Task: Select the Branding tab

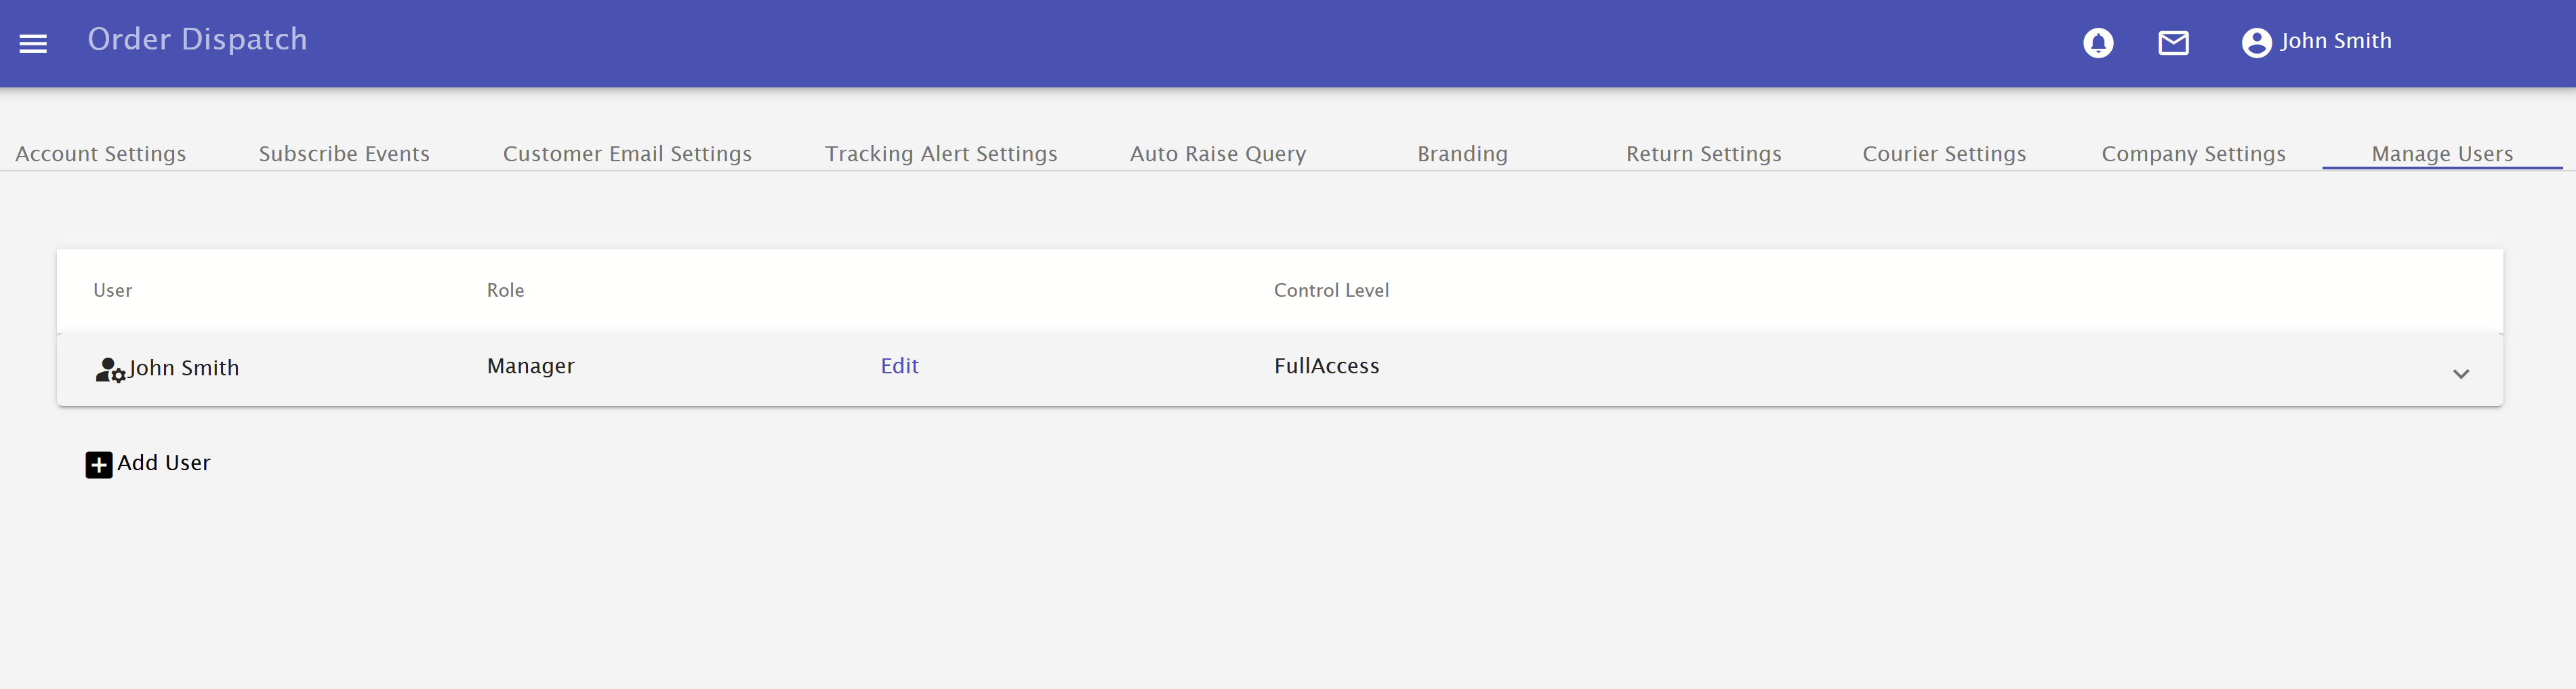Action: 1462,154
